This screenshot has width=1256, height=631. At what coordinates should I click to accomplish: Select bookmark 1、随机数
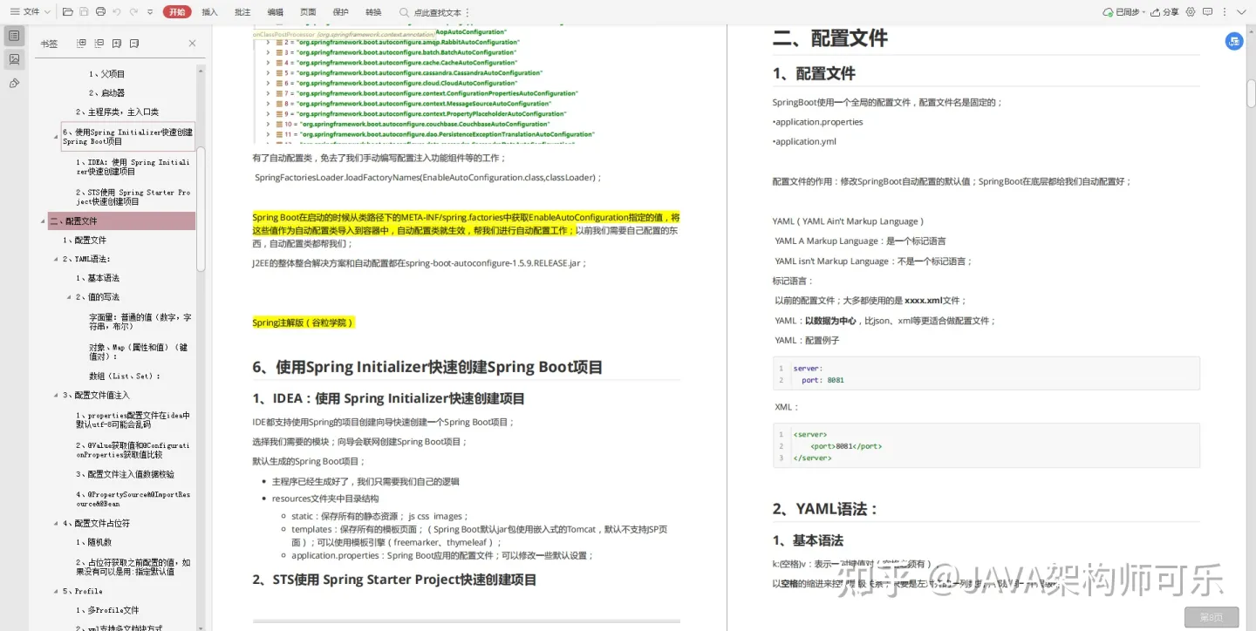tap(93, 542)
